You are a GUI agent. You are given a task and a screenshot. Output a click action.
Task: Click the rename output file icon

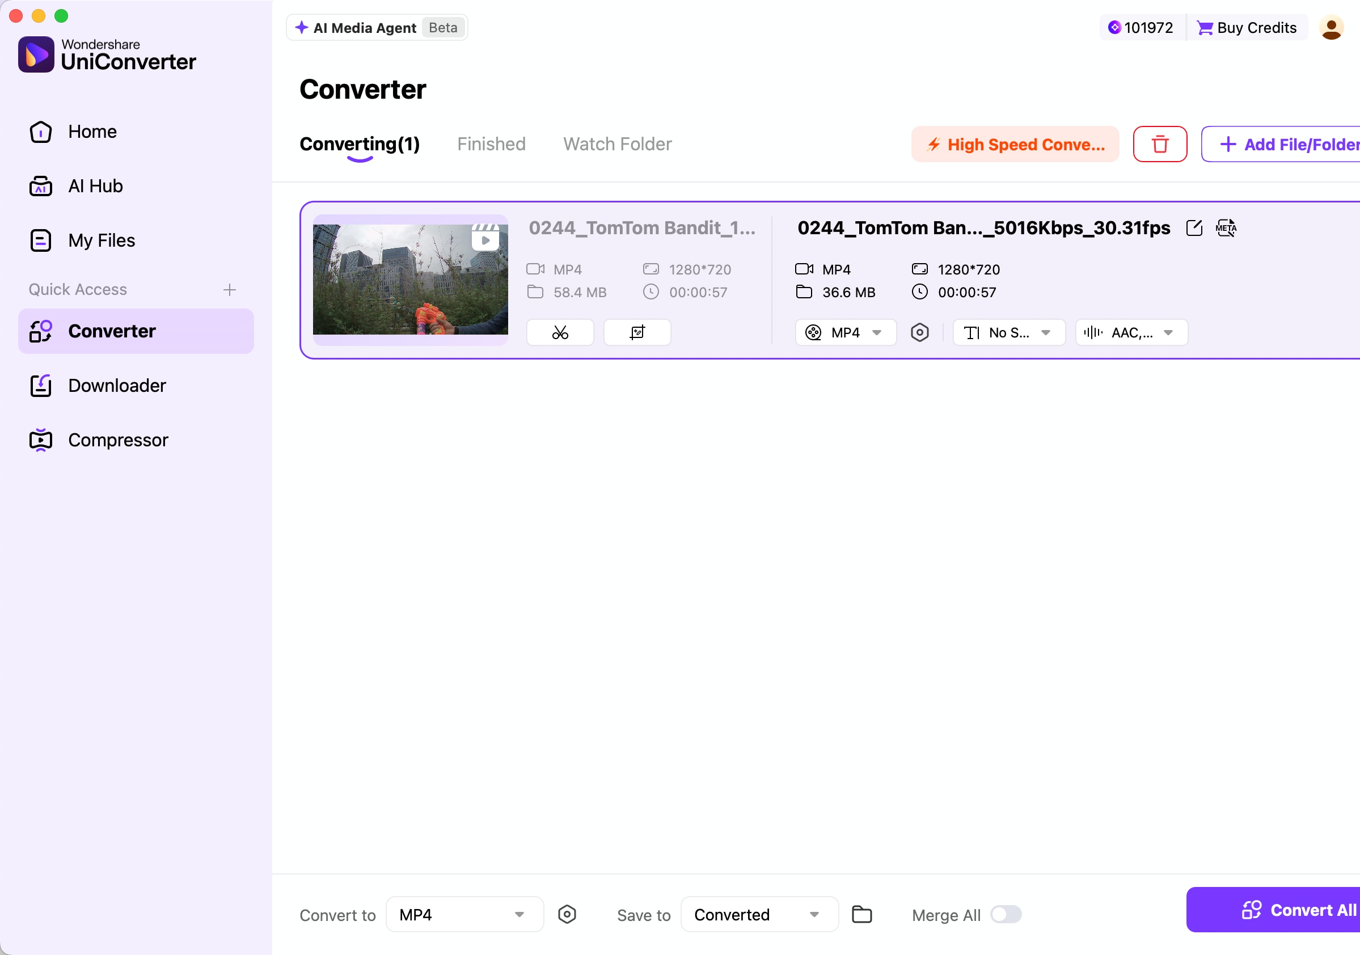(1194, 228)
